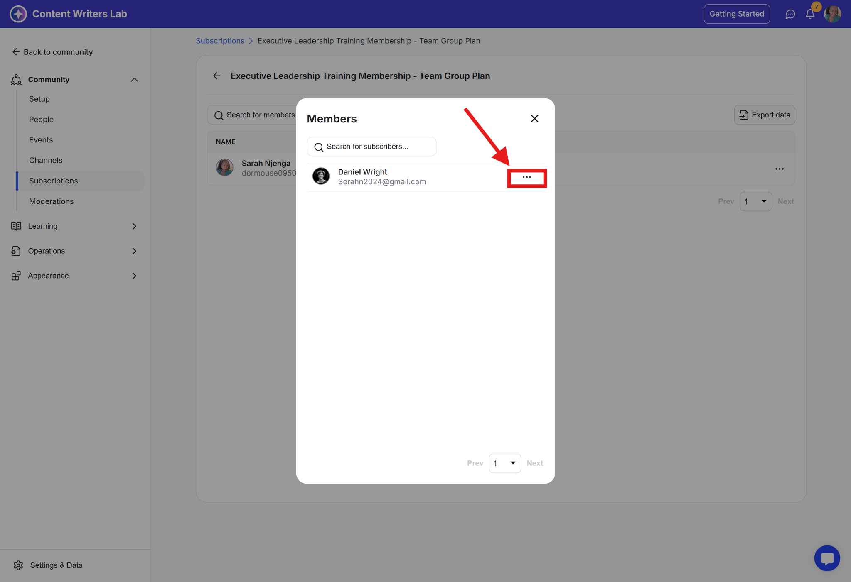Click back arrow beside plan title

[216, 76]
